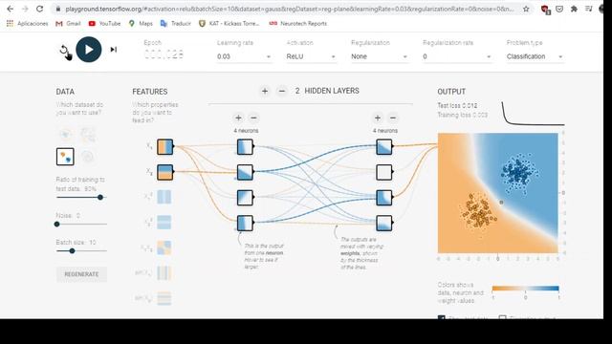
Task: Open the Traducir bookmark
Action: (x=176, y=23)
